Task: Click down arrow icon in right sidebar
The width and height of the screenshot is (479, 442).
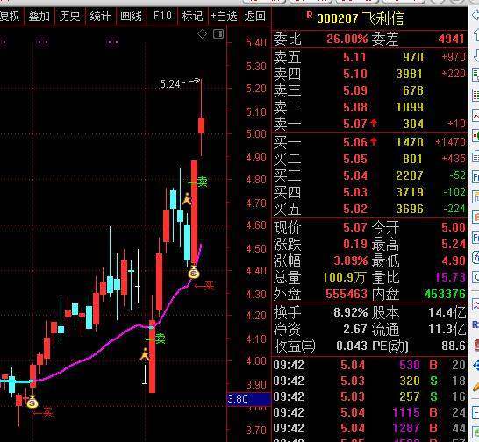Action: point(475,55)
